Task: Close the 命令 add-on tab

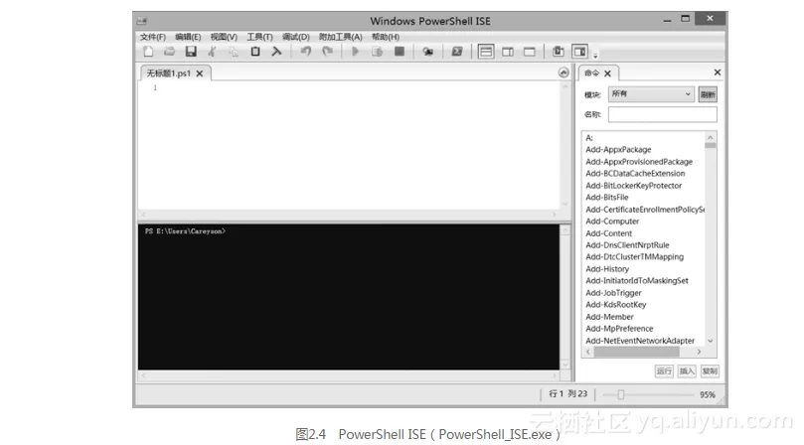Action: click(607, 74)
